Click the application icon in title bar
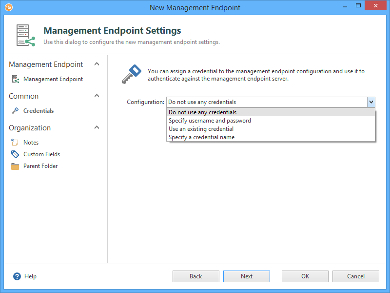 (8, 7)
